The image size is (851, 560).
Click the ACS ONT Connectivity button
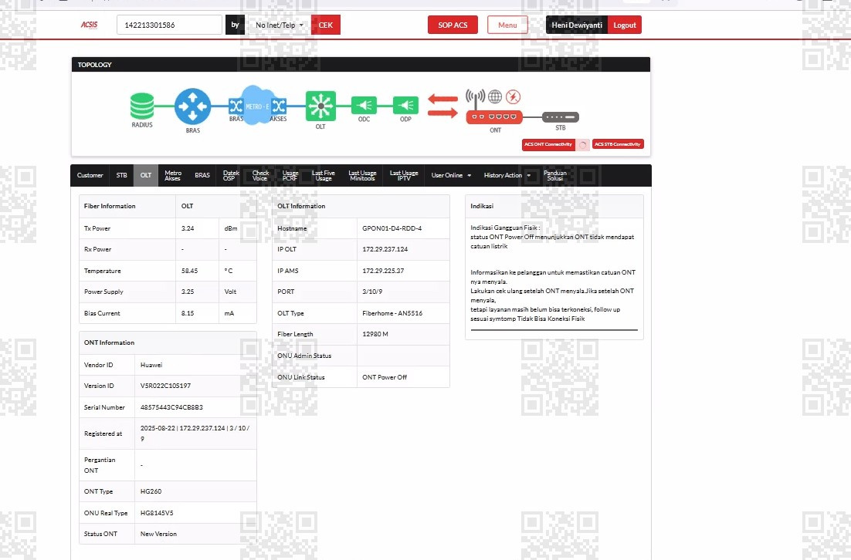click(548, 145)
